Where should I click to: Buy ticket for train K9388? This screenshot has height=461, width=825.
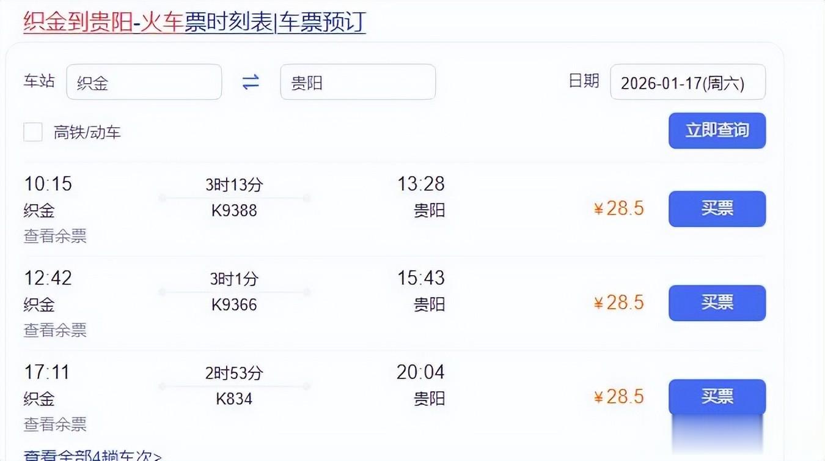(x=717, y=208)
